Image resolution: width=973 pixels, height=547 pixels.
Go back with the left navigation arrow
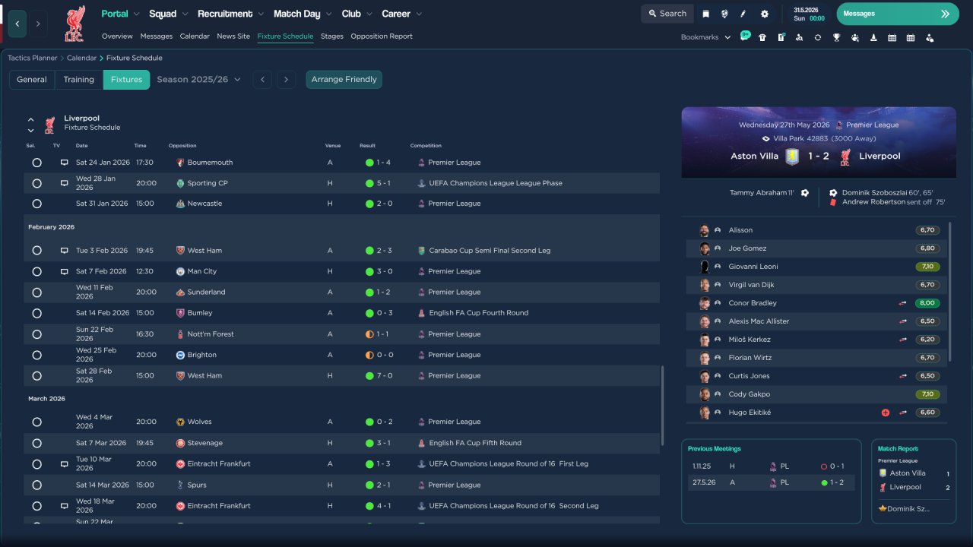[x=17, y=24]
